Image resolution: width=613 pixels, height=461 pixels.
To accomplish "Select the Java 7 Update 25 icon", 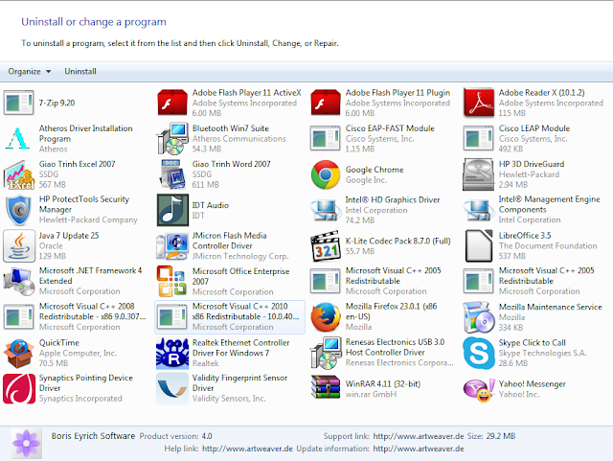I will coord(19,245).
